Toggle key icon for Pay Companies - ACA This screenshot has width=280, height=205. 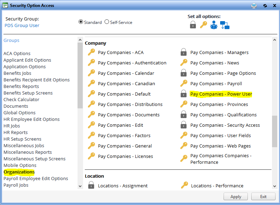(91, 52)
